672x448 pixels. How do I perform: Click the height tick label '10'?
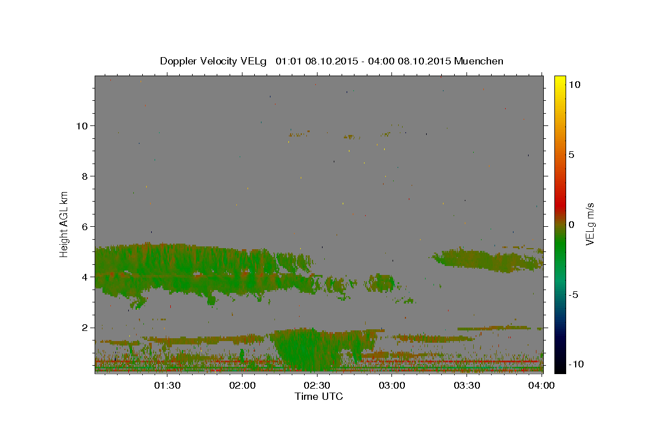[82, 126]
